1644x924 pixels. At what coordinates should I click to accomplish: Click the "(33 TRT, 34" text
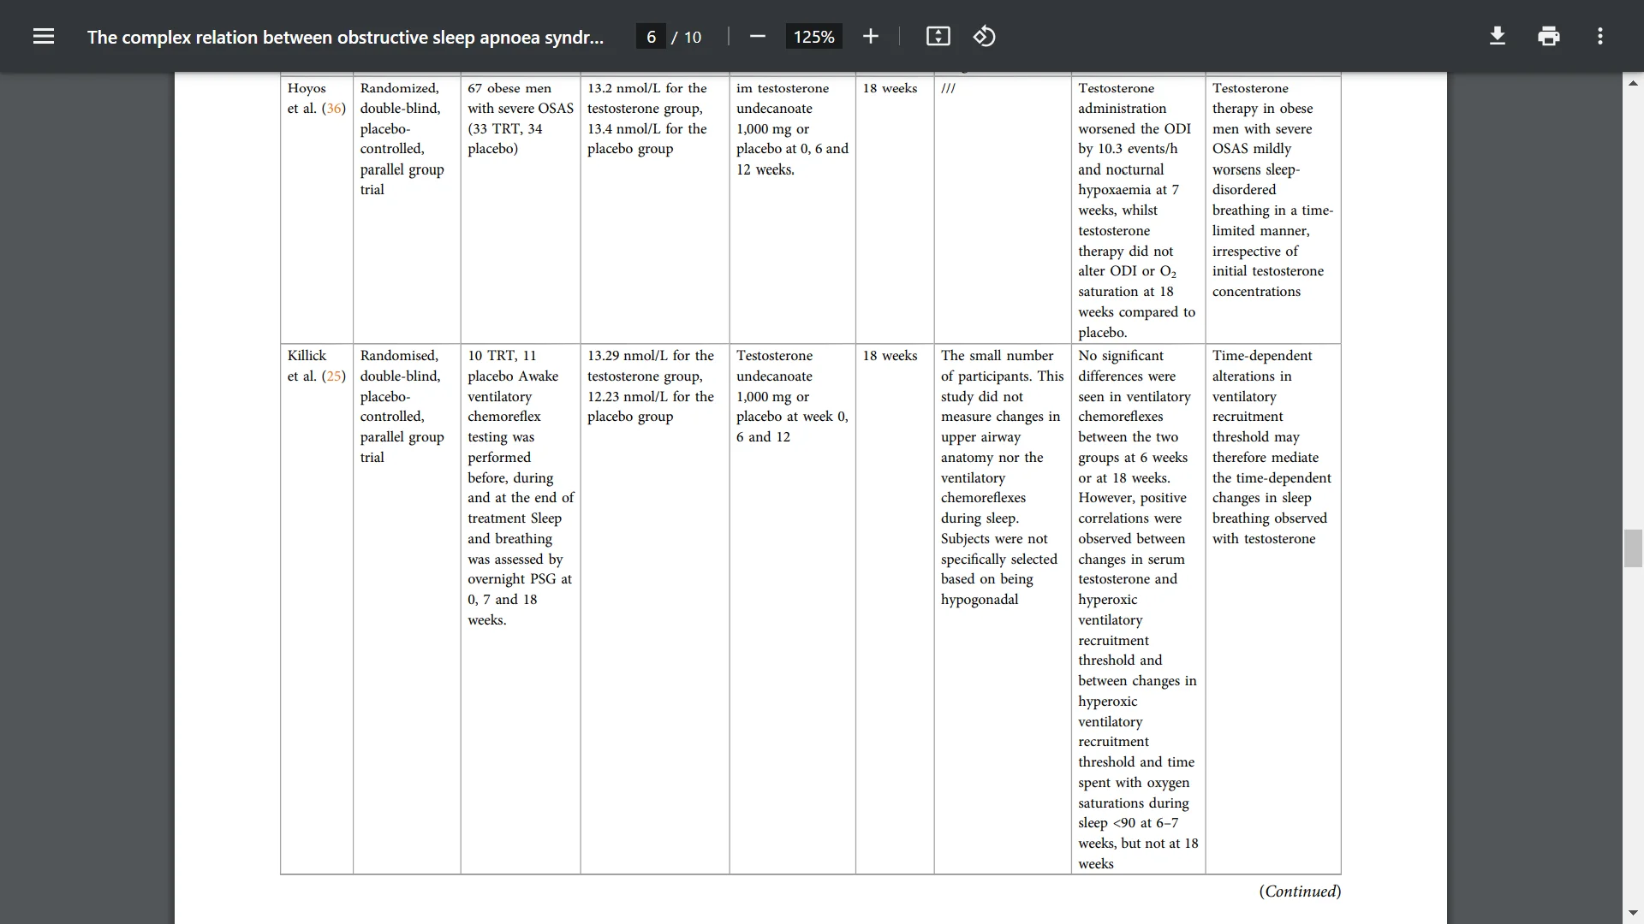505,129
